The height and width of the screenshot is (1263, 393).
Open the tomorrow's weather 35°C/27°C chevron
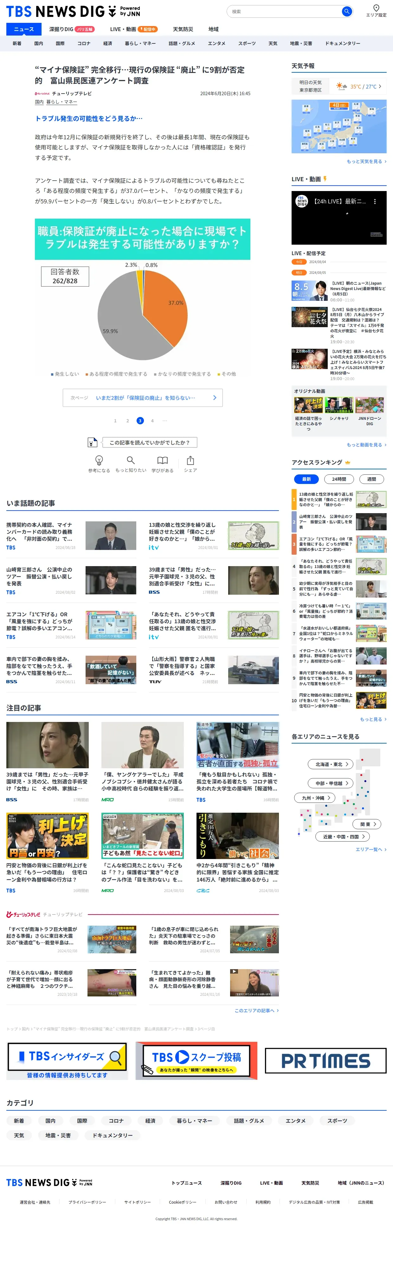coord(380,86)
